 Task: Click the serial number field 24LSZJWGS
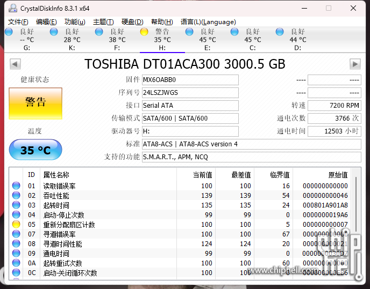pos(190,93)
